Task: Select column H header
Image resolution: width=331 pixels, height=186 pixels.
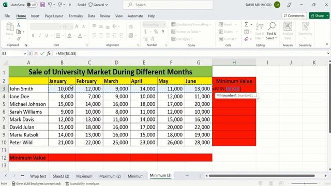Action: pos(234,63)
